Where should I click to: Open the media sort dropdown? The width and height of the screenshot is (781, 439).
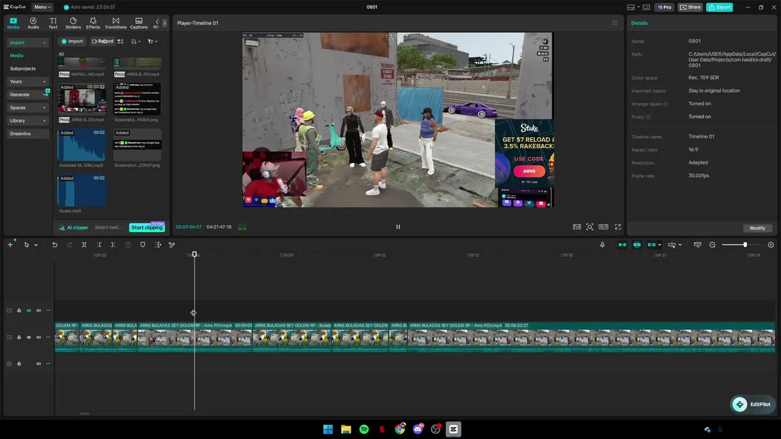pyautogui.click(x=135, y=41)
